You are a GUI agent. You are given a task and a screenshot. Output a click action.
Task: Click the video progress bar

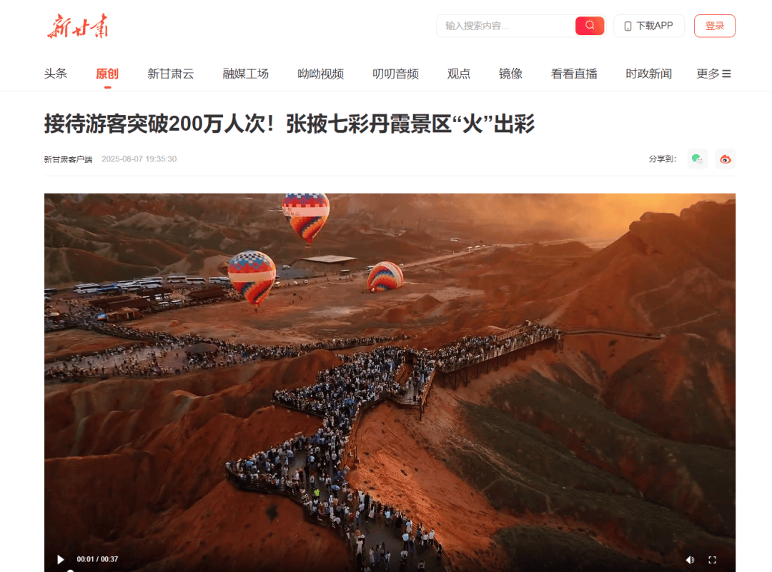[390, 571]
